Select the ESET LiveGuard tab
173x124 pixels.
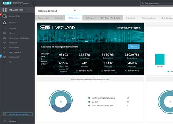(x=74, y=18)
